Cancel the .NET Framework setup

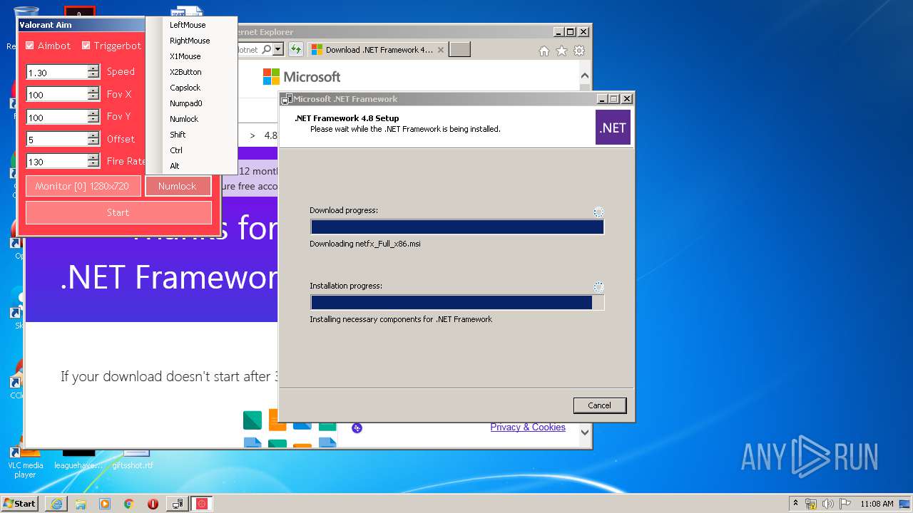click(x=600, y=405)
